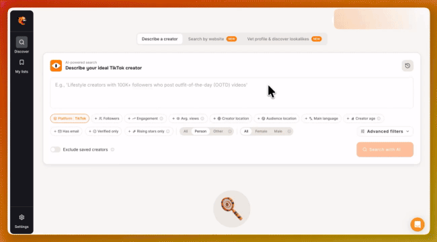
Task: Click info icon next to Engagement
Action: click(x=161, y=118)
